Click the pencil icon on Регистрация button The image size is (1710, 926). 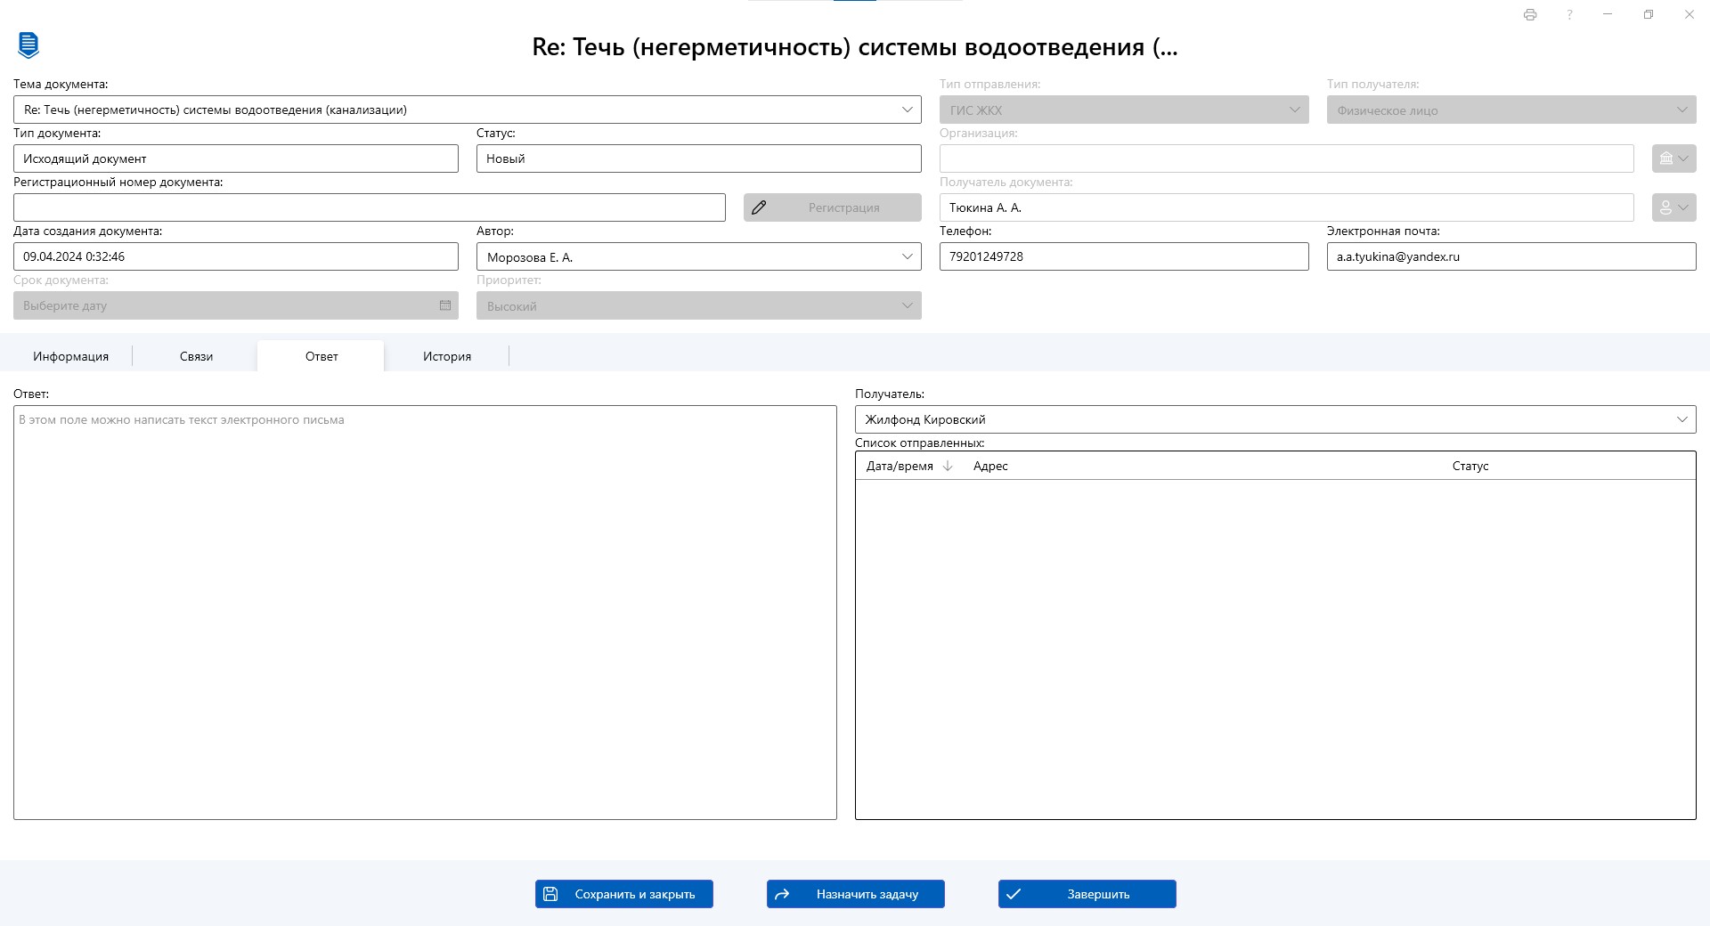click(759, 207)
